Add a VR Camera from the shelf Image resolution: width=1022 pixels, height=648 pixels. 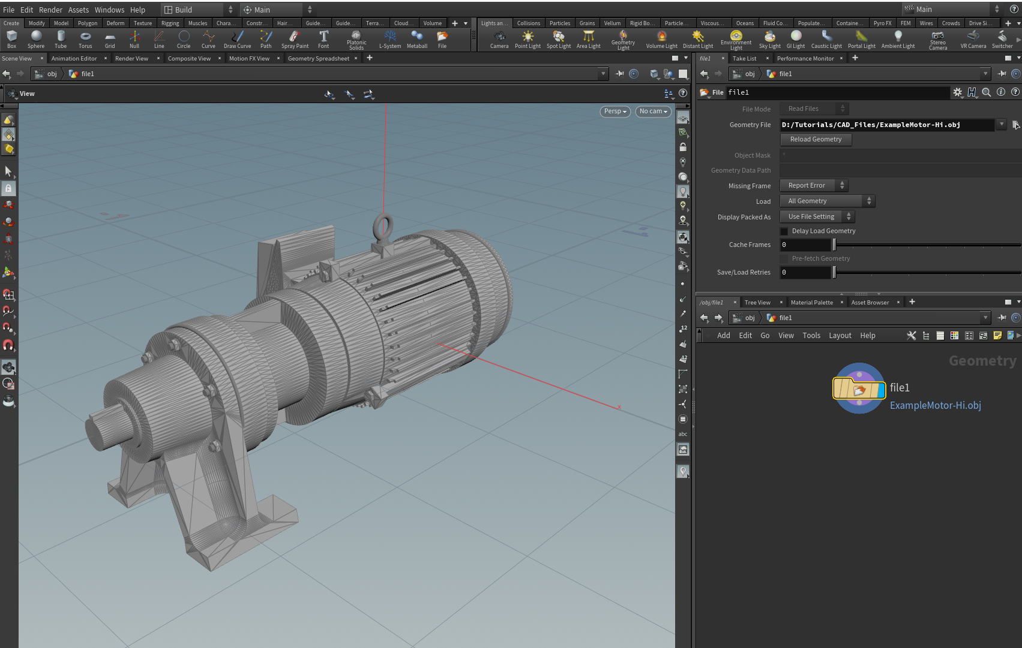973,39
